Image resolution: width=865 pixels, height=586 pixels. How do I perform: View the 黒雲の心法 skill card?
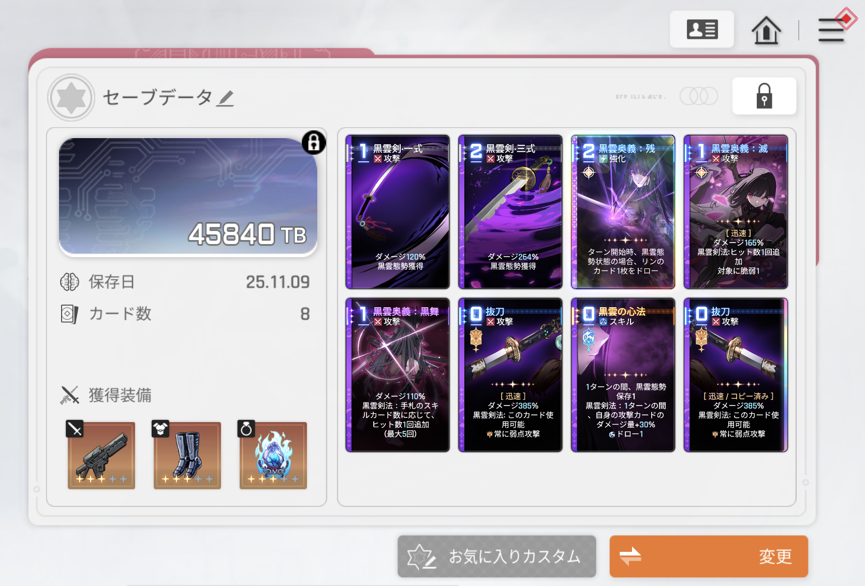pos(623,375)
